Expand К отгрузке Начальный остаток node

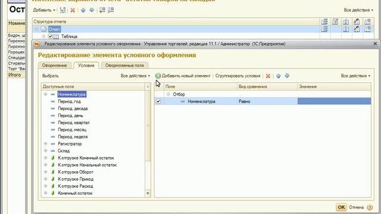45,165
